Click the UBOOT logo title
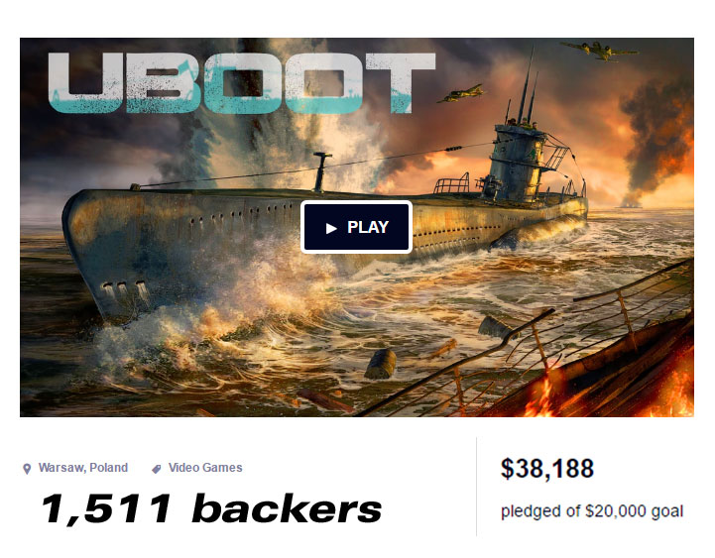Image resolution: width=715 pixels, height=558 pixels. coord(242,83)
